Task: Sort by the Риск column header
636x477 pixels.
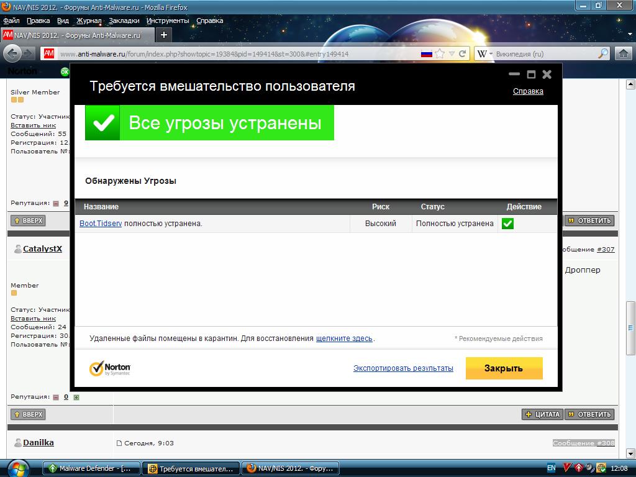Action: (381, 206)
